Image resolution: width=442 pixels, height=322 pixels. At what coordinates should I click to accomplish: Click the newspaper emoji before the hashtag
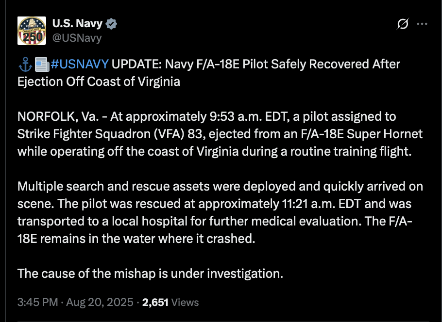tap(42, 64)
